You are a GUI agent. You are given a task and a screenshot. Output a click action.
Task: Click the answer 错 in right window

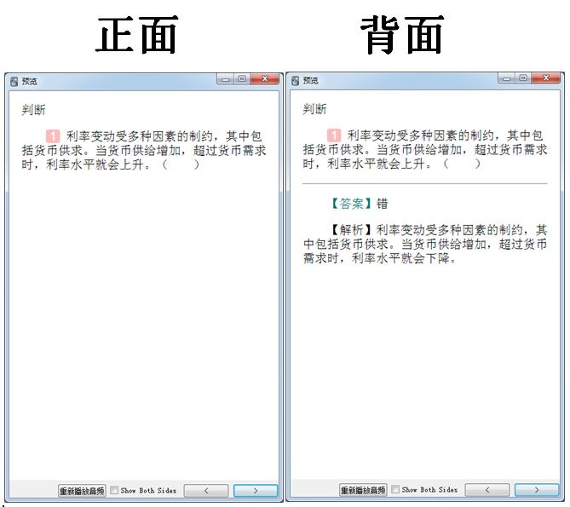382,204
